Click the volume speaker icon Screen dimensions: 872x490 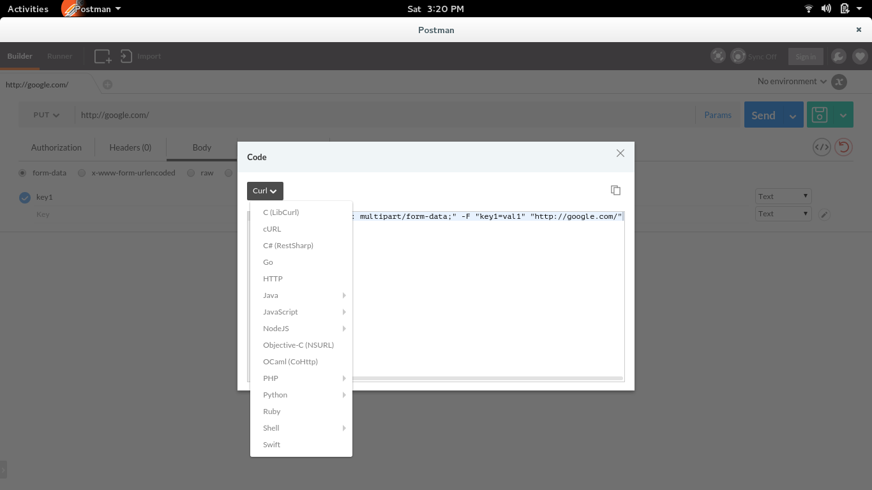(x=826, y=9)
